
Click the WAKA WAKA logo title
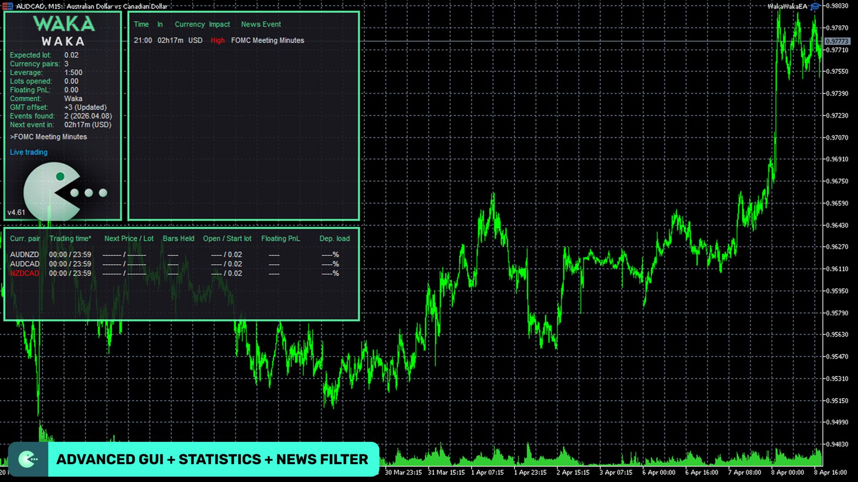(x=63, y=31)
